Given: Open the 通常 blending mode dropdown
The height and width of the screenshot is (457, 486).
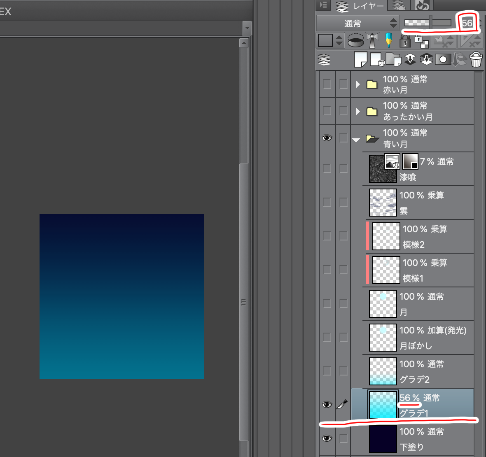Looking at the screenshot, I should pyautogui.click(x=357, y=23).
